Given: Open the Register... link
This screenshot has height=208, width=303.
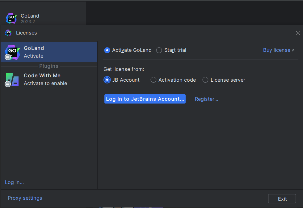Looking at the screenshot, I should click(x=206, y=99).
